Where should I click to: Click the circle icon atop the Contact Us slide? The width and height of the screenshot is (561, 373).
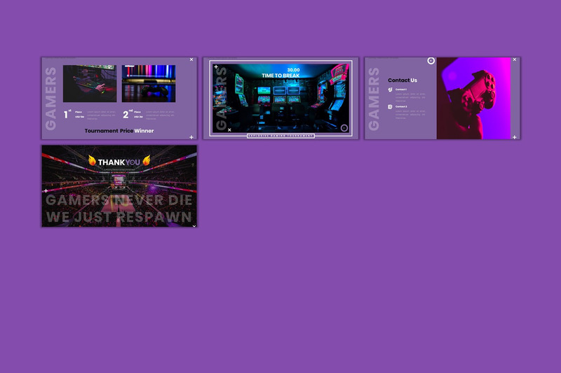point(431,61)
